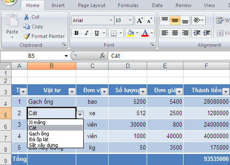The image size is (230, 165).
Task: Click the Increase Indent icon
Action: (207, 33)
